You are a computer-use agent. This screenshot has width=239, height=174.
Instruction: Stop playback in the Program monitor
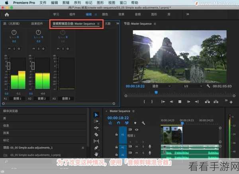pos(180,102)
